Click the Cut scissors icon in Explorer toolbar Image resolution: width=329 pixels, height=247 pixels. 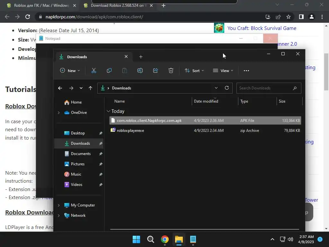pos(93,70)
